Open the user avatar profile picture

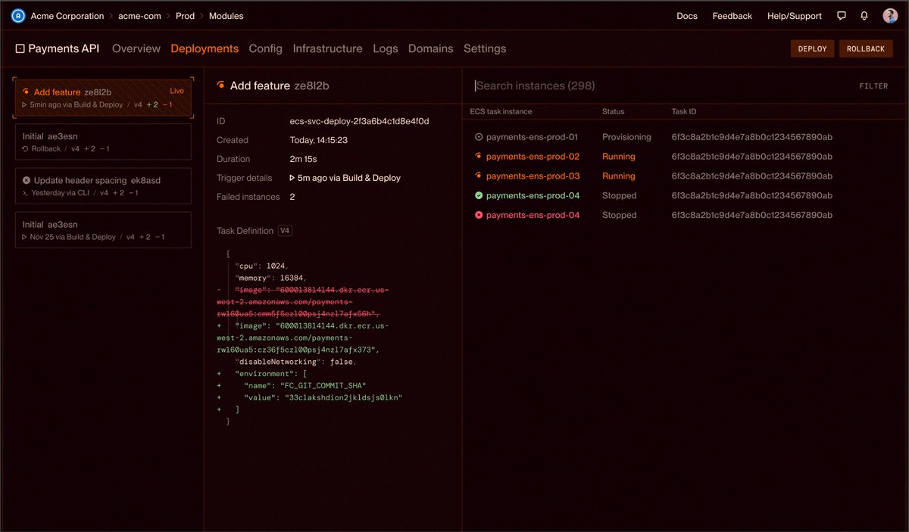[x=890, y=16]
